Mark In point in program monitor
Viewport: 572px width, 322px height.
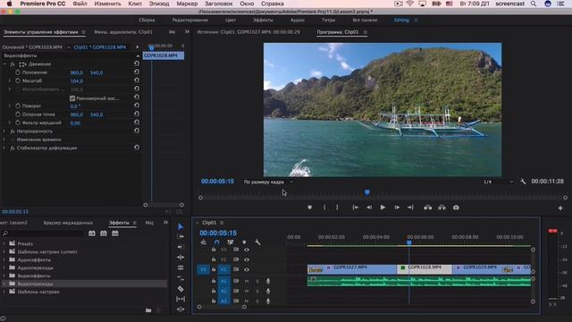[x=324, y=208]
